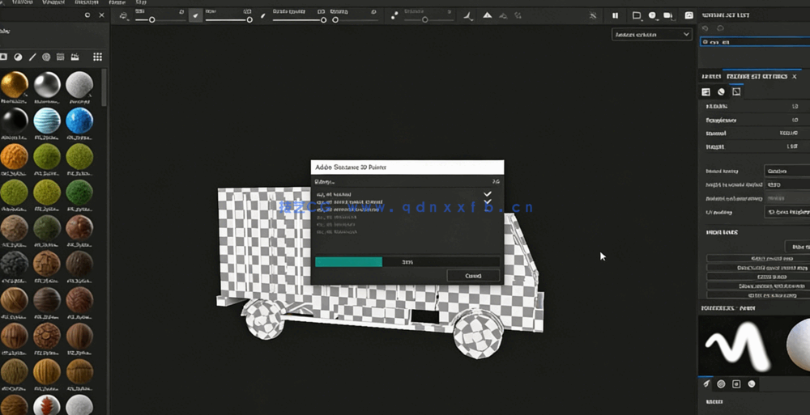Click the diagonal line brush filter icon

(x=32, y=57)
